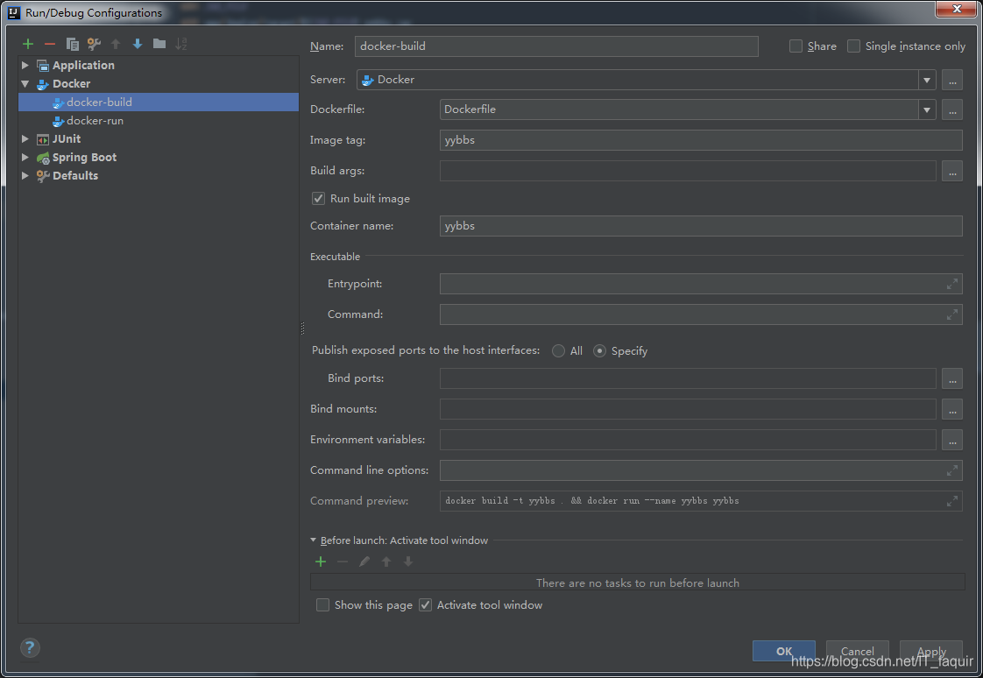Move the before launch task down
Screen dimensions: 983x678
[408, 561]
